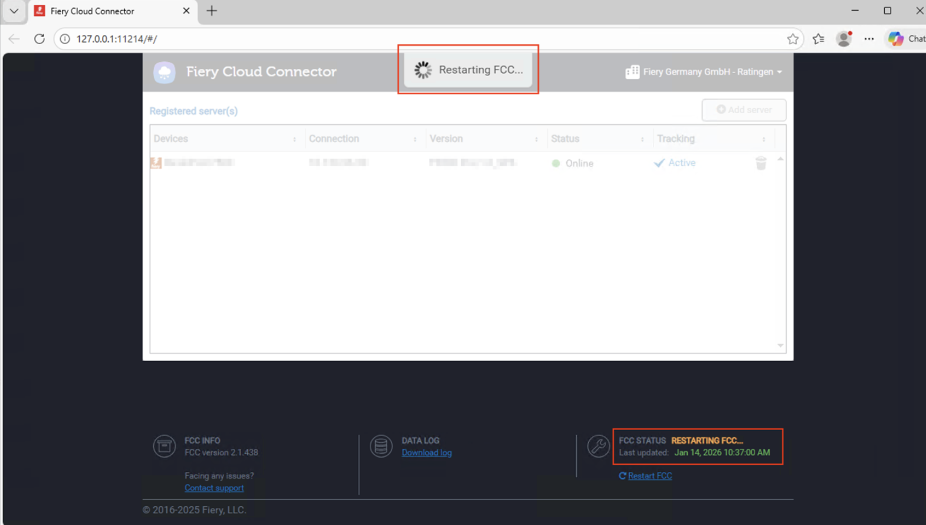Image resolution: width=926 pixels, height=525 pixels.
Task: Click the server device icon in first row
Action: coord(156,163)
